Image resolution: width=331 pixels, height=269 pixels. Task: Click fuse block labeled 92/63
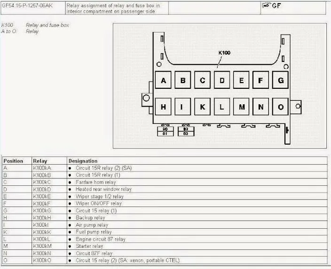(x=186, y=131)
